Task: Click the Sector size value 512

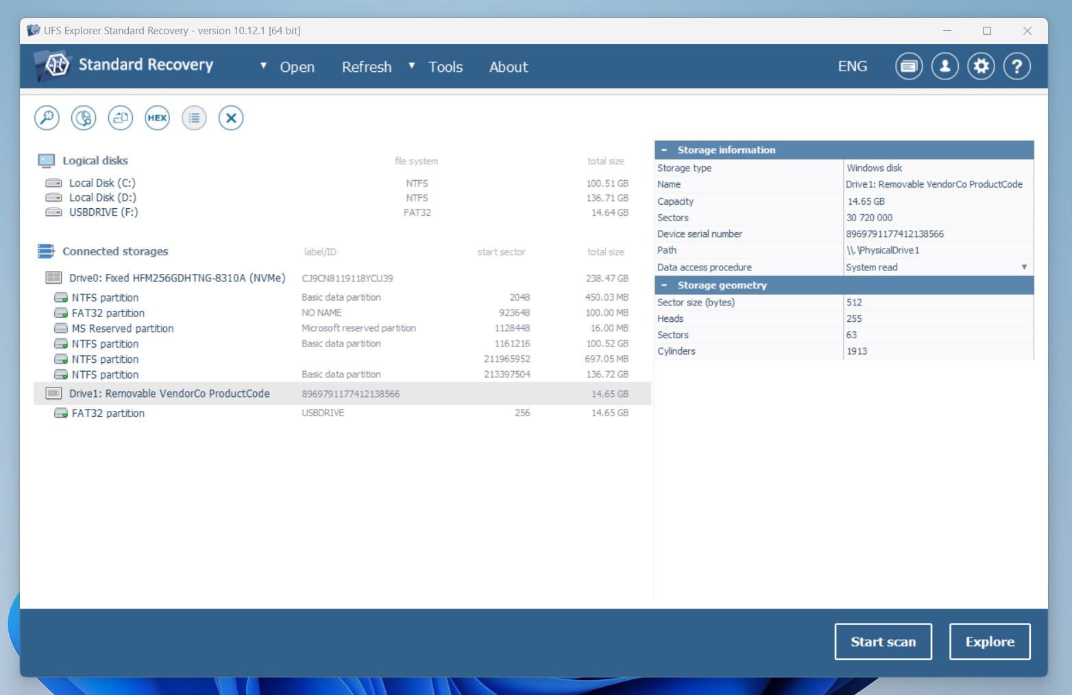Action: tap(854, 302)
